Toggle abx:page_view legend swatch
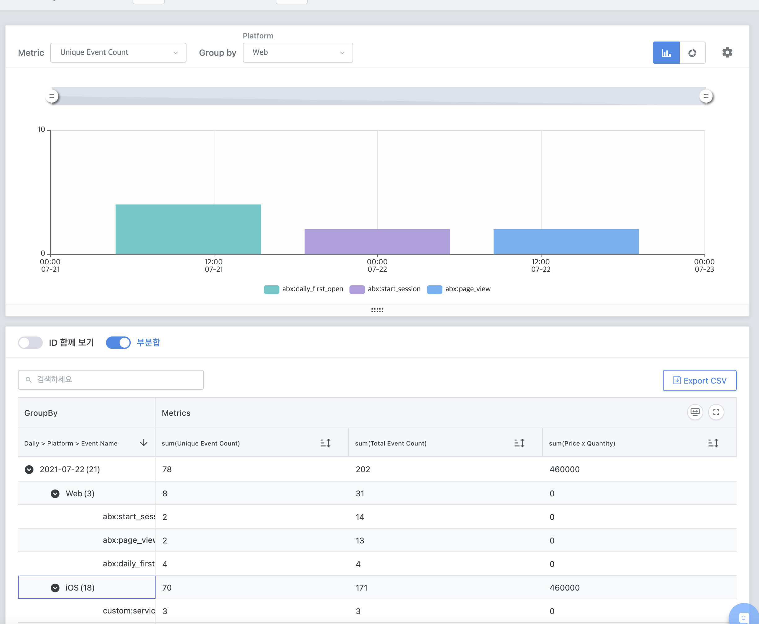 coord(434,289)
